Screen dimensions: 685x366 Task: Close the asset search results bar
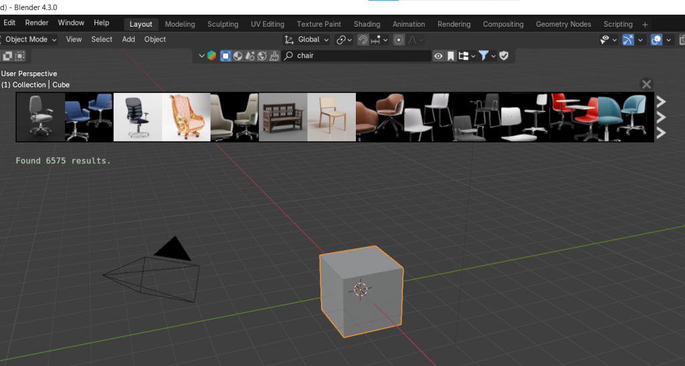(646, 84)
